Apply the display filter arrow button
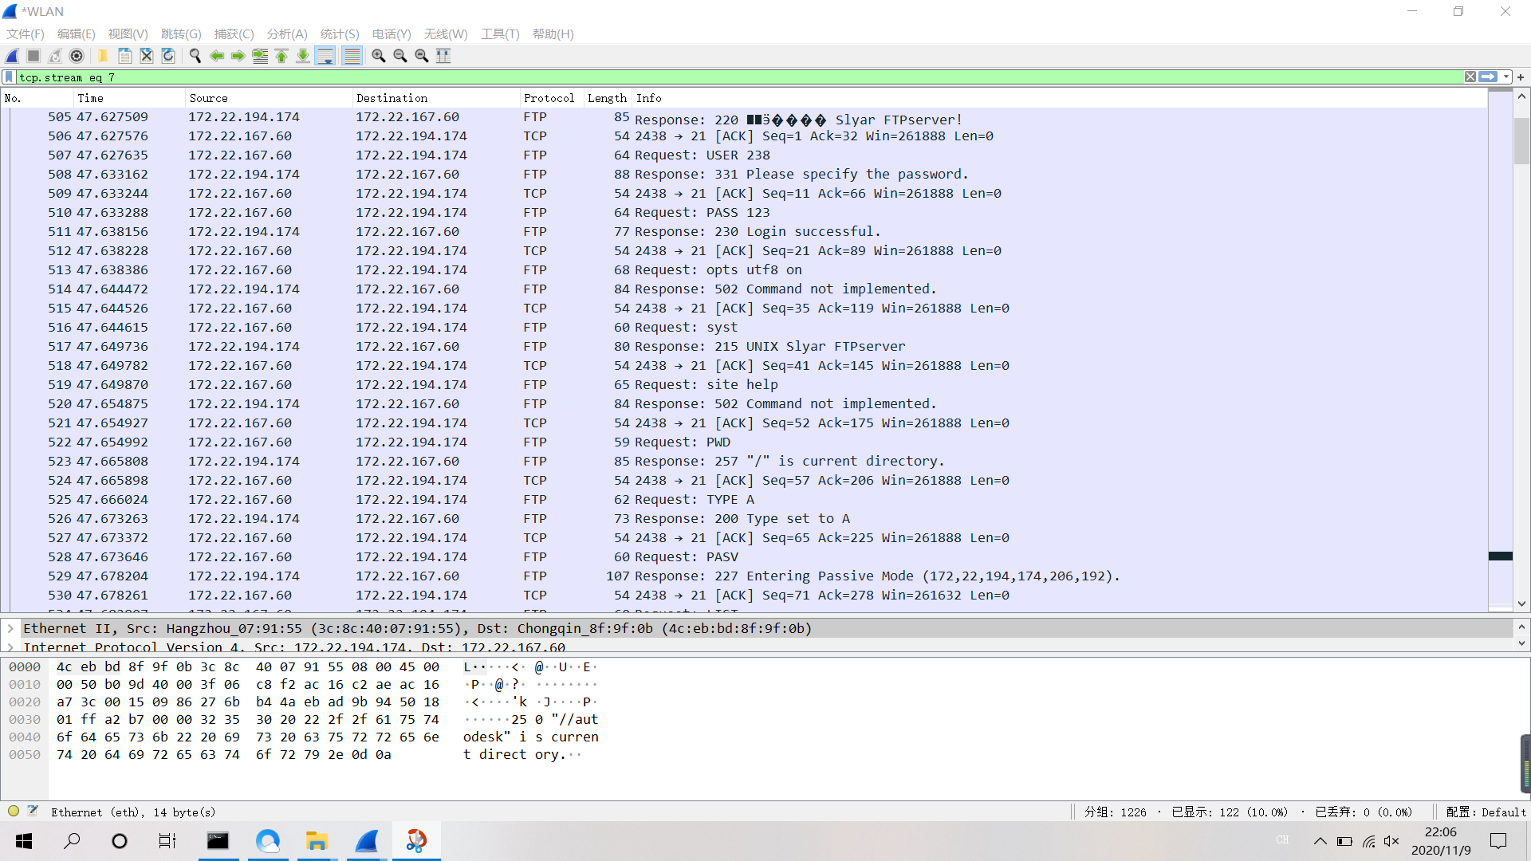The height and width of the screenshot is (861, 1531). point(1488,77)
